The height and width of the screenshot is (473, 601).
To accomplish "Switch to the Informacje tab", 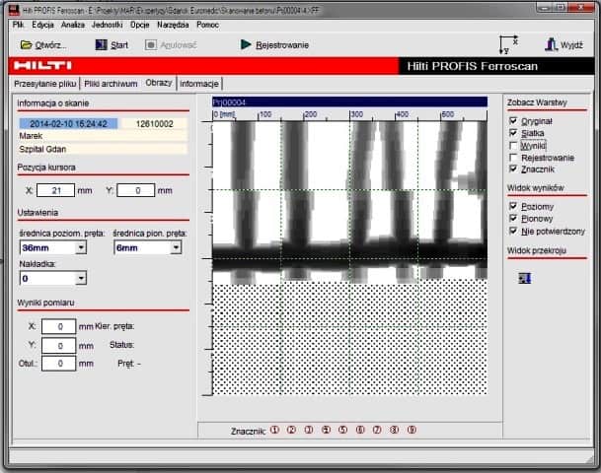I will point(198,84).
